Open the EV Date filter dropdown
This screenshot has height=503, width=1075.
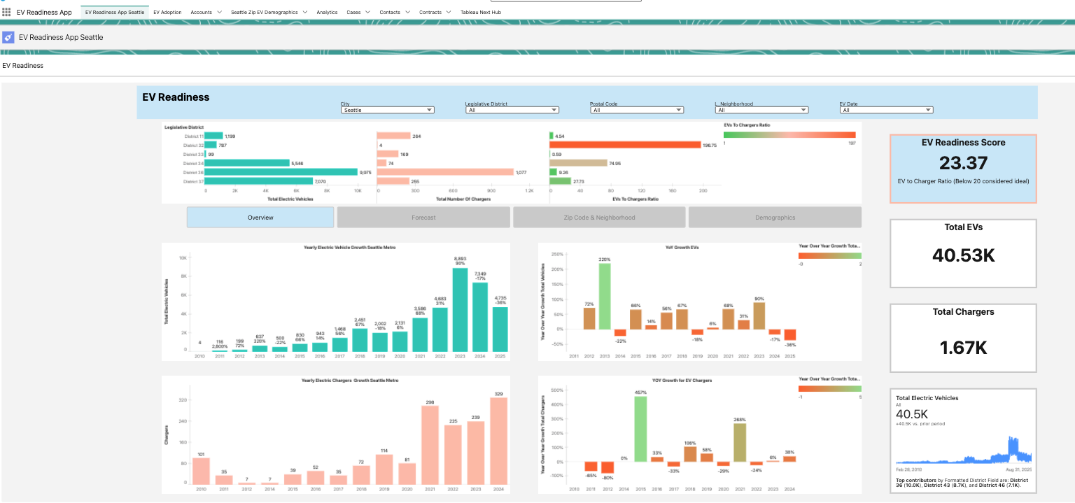pos(886,110)
